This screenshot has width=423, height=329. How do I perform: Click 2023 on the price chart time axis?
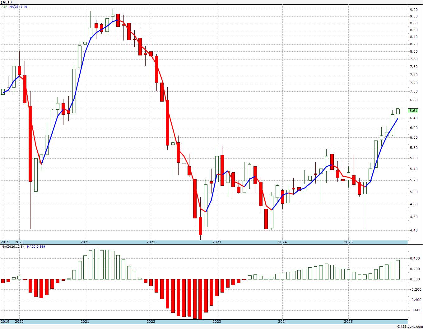[217, 242]
